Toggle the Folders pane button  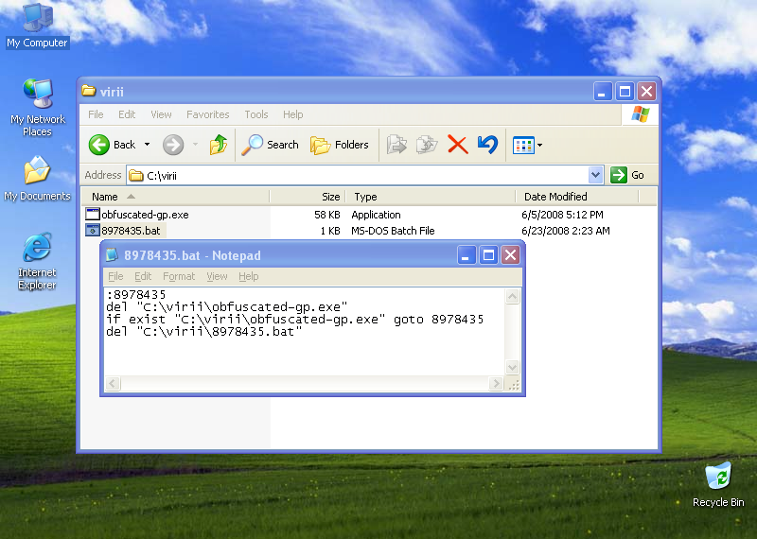339,145
